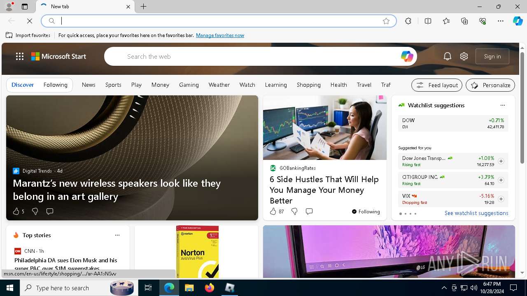
Task: Click Import favorites
Action: tap(28, 35)
